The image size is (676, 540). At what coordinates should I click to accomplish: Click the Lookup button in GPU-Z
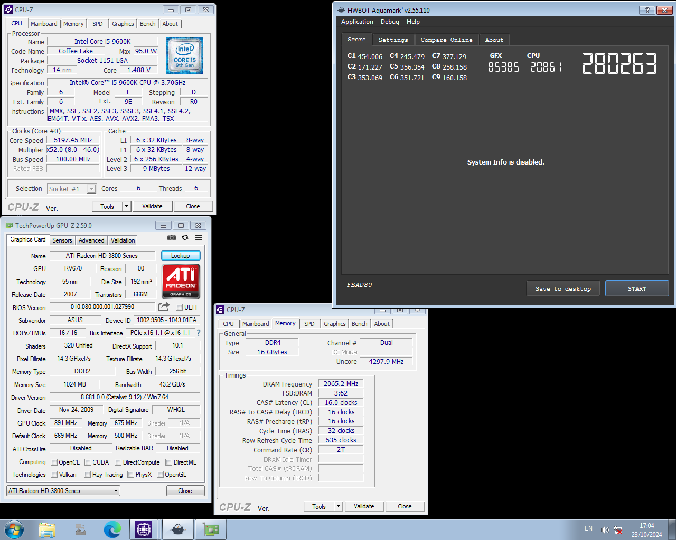(181, 256)
